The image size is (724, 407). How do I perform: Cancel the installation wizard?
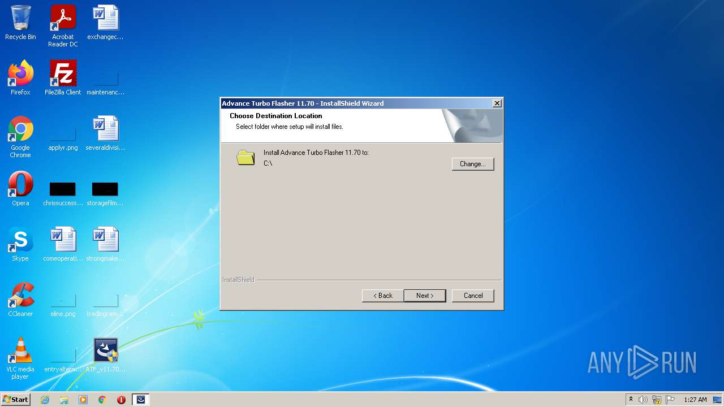tap(473, 296)
